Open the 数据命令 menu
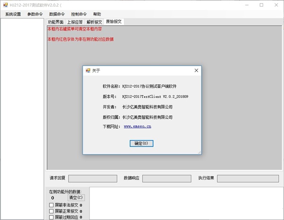This screenshot has width=284, height=220. [57, 14]
